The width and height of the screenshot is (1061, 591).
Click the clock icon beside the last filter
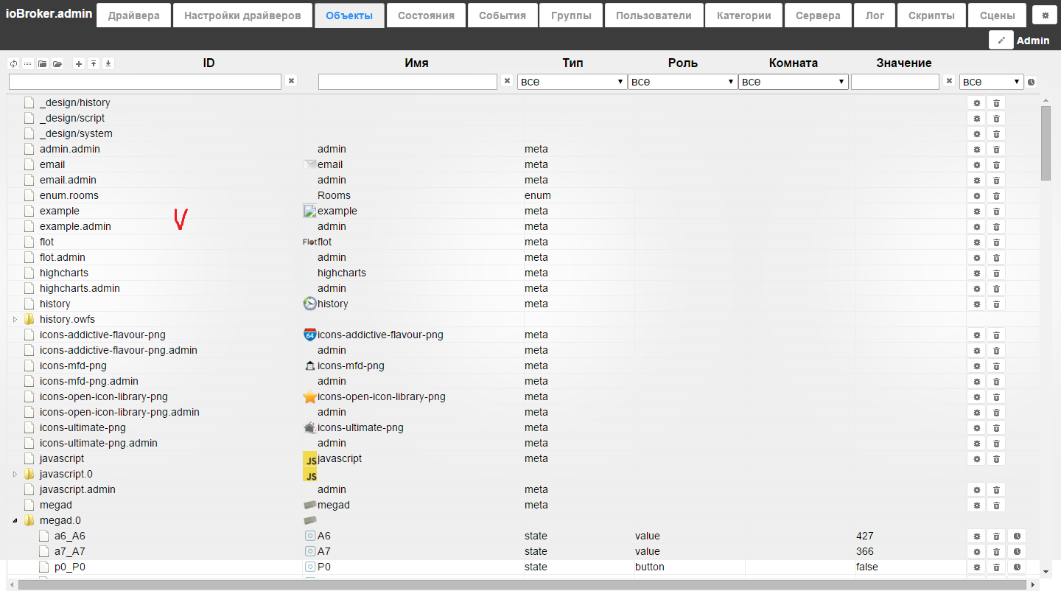click(x=1032, y=82)
